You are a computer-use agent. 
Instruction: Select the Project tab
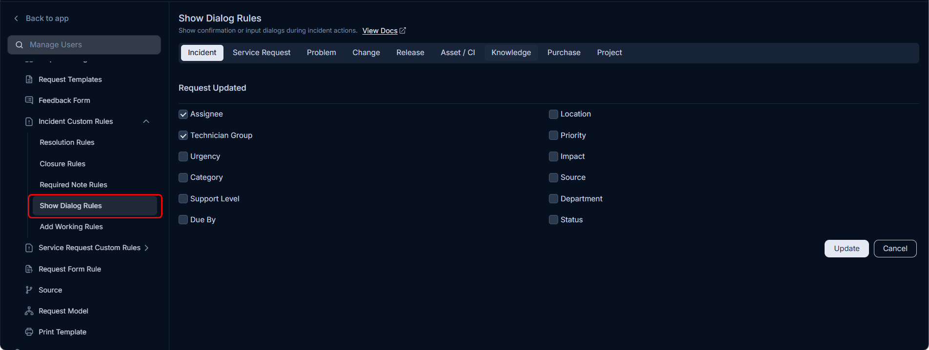[609, 53]
